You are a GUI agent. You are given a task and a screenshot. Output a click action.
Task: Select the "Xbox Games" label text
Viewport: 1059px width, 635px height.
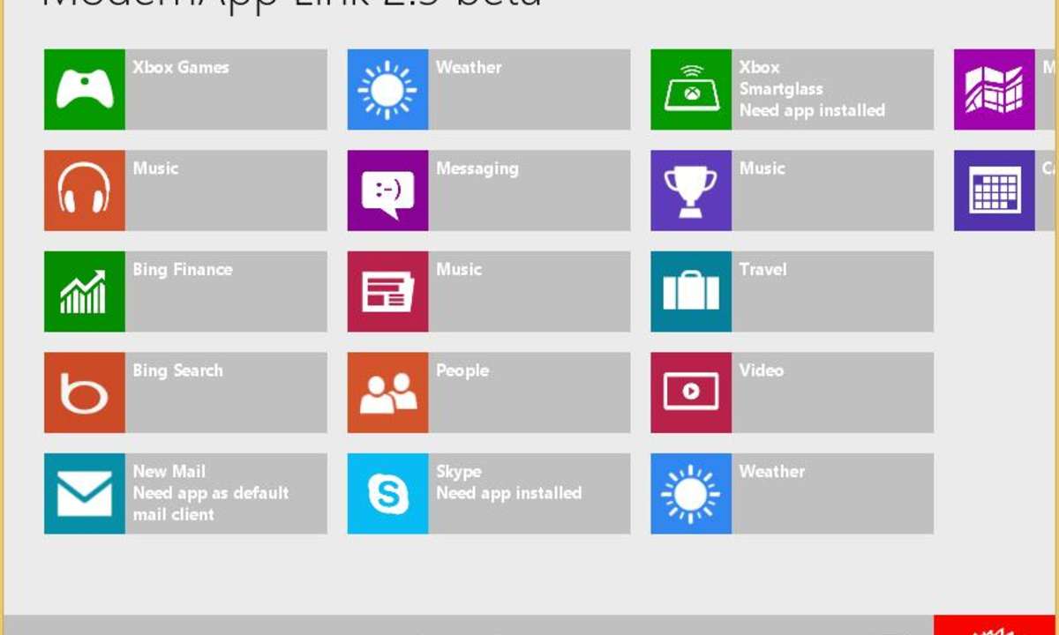[181, 67]
